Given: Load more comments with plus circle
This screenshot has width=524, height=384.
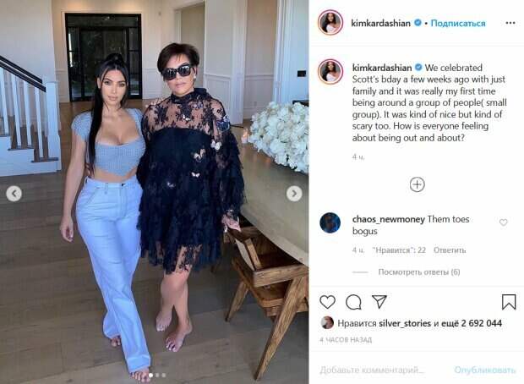Looking at the screenshot, I should (x=417, y=184).
